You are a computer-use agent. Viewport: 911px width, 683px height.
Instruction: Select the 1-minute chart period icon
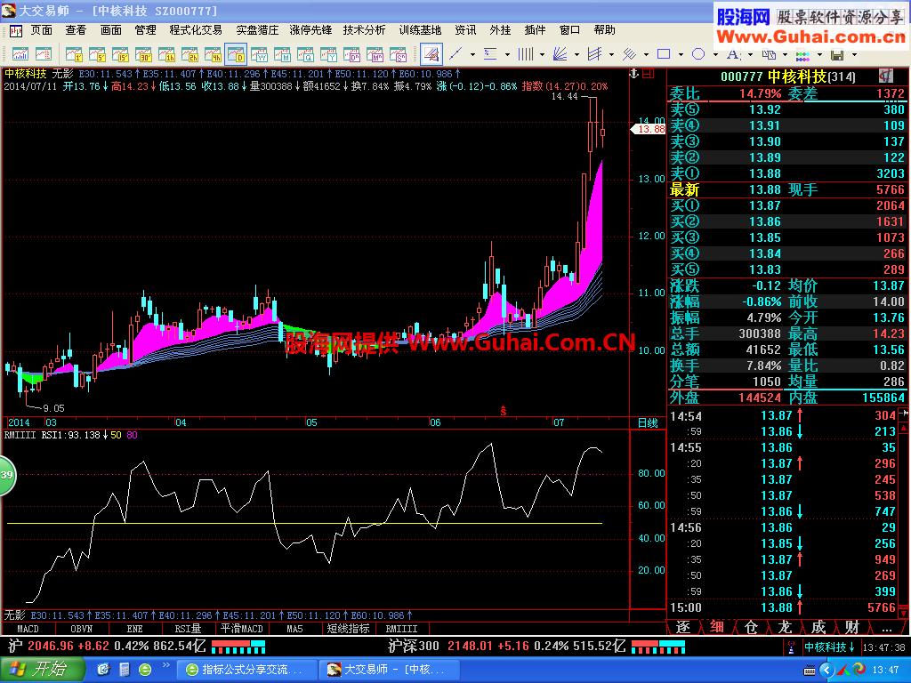74,54
